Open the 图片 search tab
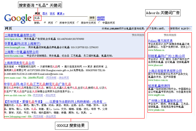Image resolution: width=196 pixels, height=131 pixels. point(45,13)
